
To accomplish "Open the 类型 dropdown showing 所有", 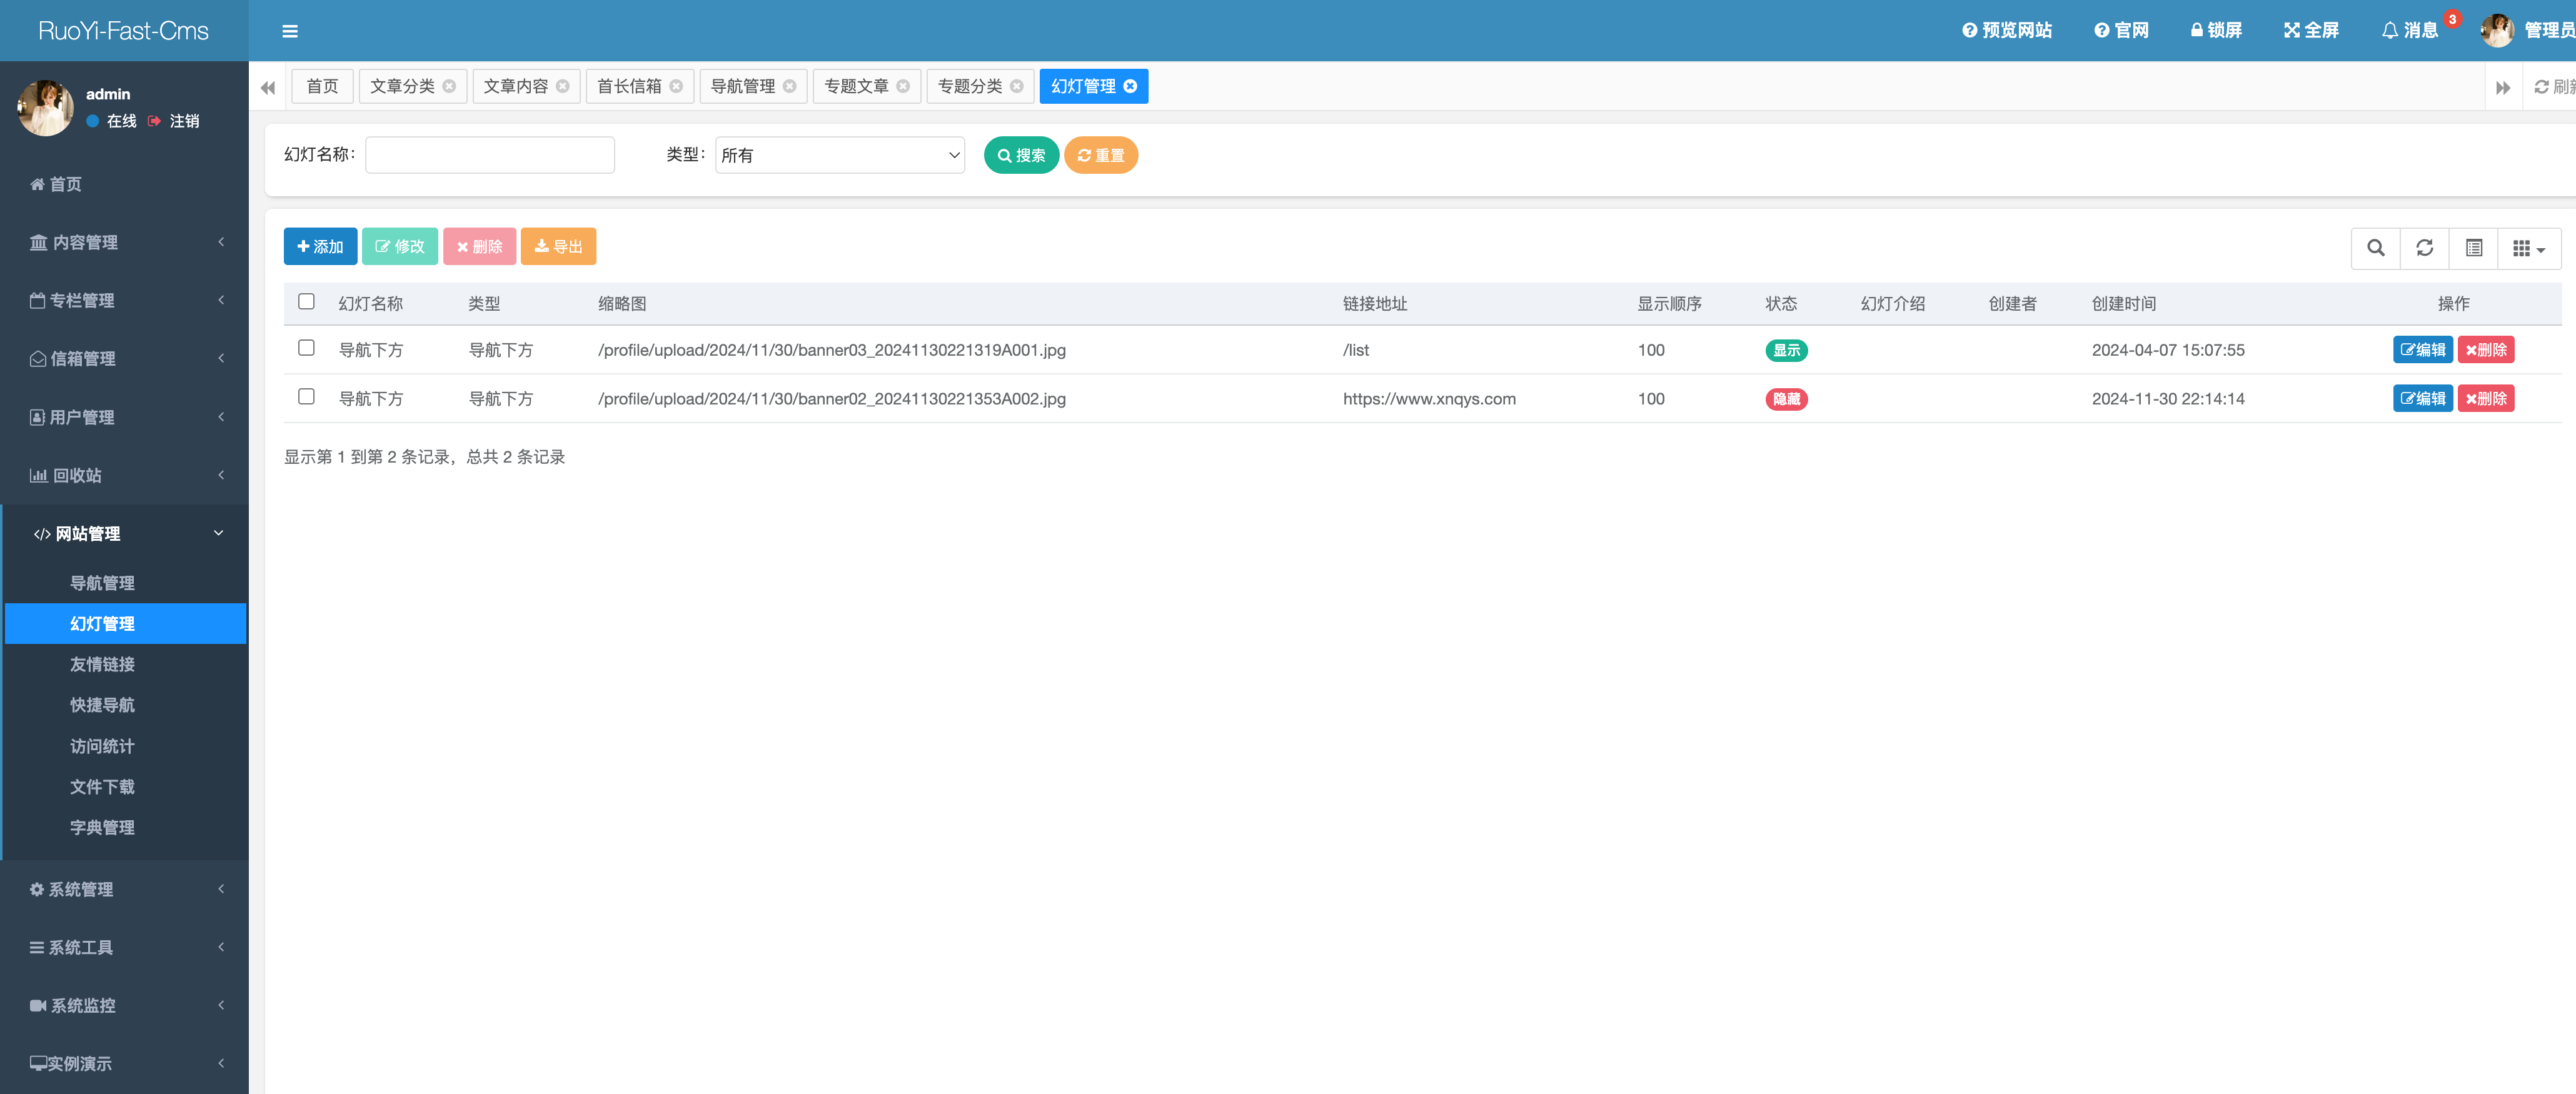I will pyautogui.click(x=840, y=155).
